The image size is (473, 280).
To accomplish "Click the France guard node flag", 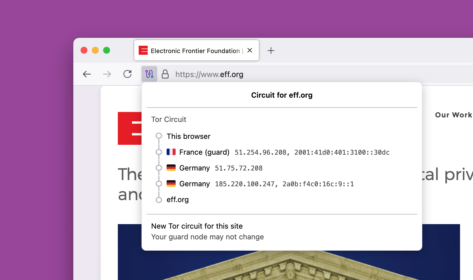I will pyautogui.click(x=171, y=152).
